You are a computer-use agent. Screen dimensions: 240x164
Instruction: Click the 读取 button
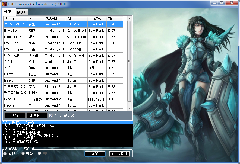point(15,115)
